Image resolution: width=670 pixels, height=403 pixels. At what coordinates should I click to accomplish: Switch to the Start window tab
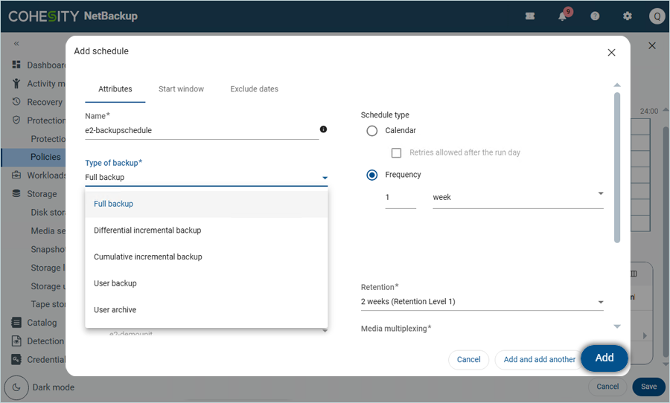tap(181, 89)
